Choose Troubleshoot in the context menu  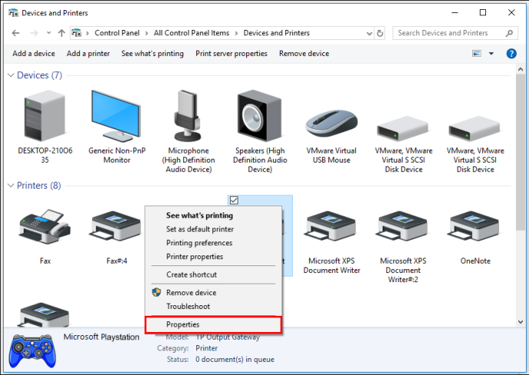click(188, 307)
